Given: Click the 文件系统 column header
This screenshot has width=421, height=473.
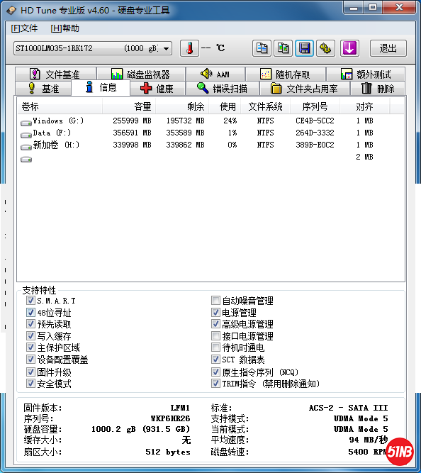Looking at the screenshot, I should tap(265, 106).
